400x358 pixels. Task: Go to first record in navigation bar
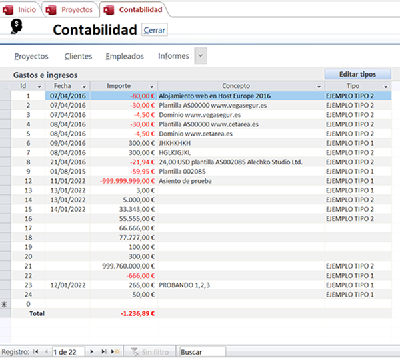(35, 351)
